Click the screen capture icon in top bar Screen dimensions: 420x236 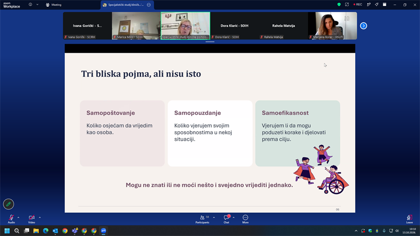coord(347,5)
